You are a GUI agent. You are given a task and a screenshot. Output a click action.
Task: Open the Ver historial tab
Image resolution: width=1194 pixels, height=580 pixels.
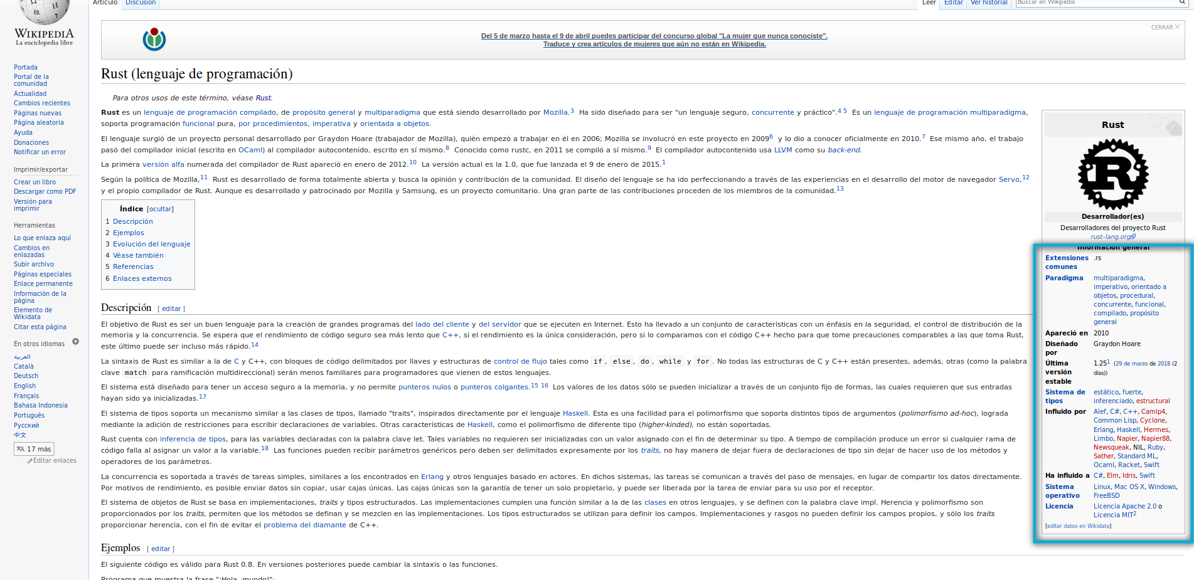pos(989,3)
